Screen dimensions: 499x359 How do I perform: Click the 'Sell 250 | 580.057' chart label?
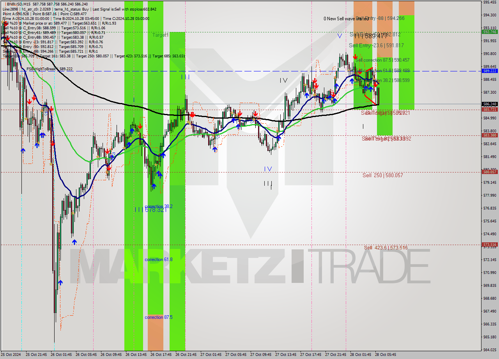coord(383,175)
